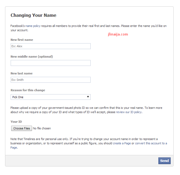Click the red jlinaija.com watermark

118,34
